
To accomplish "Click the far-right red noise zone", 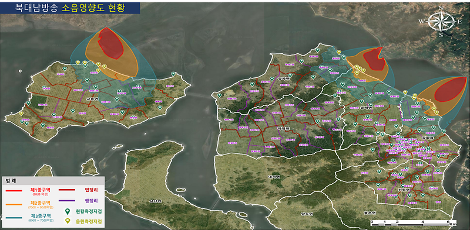I will pos(451,89).
